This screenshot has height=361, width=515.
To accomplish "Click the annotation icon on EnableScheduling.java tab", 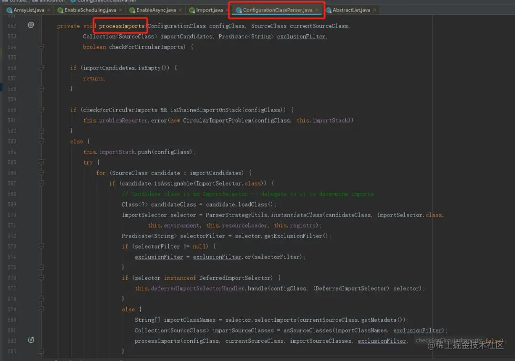I will pyautogui.click(x=60, y=10).
